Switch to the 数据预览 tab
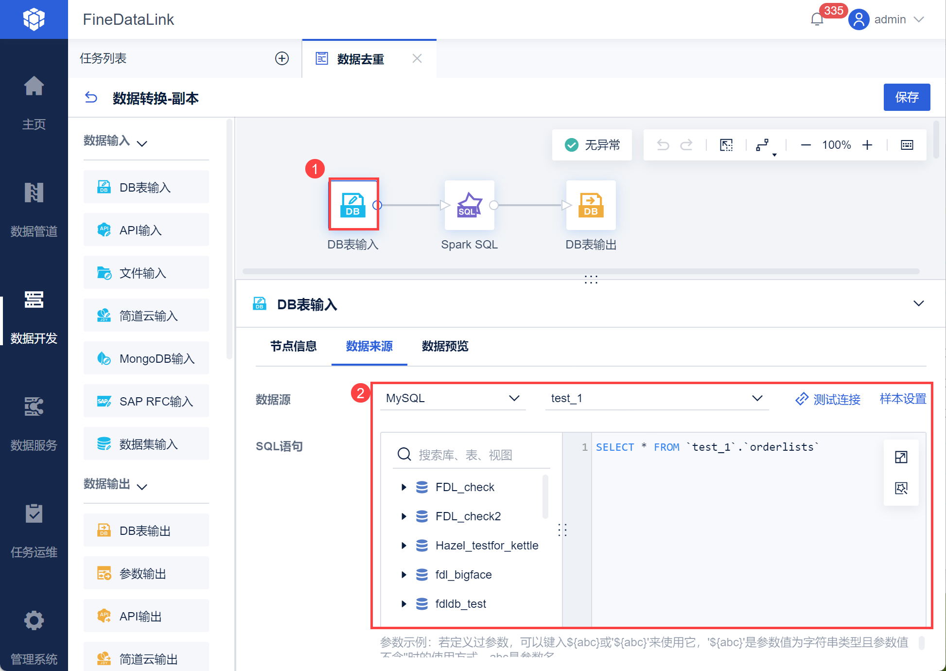946x671 pixels. click(445, 346)
